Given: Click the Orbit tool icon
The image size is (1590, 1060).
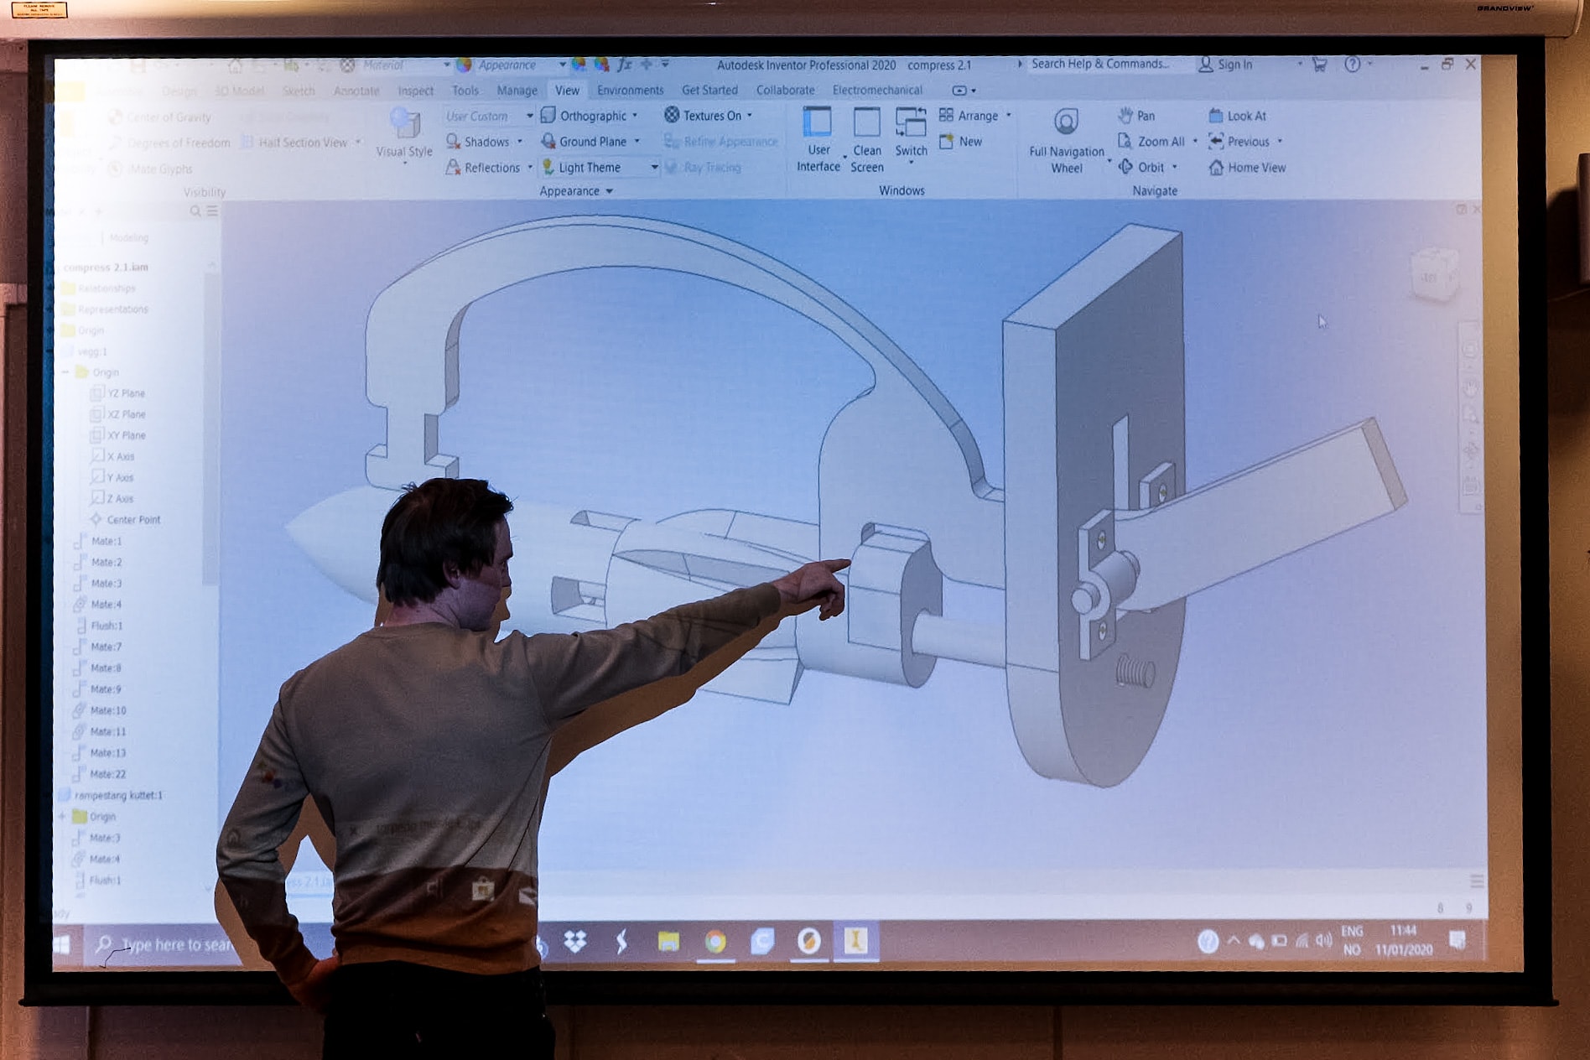Looking at the screenshot, I should click(x=1126, y=167).
